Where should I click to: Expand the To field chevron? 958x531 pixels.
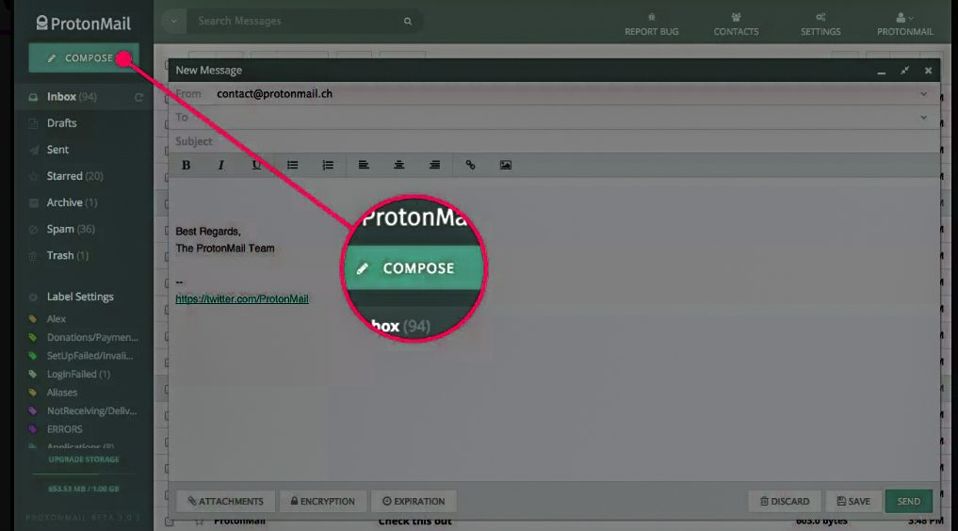pyautogui.click(x=923, y=117)
